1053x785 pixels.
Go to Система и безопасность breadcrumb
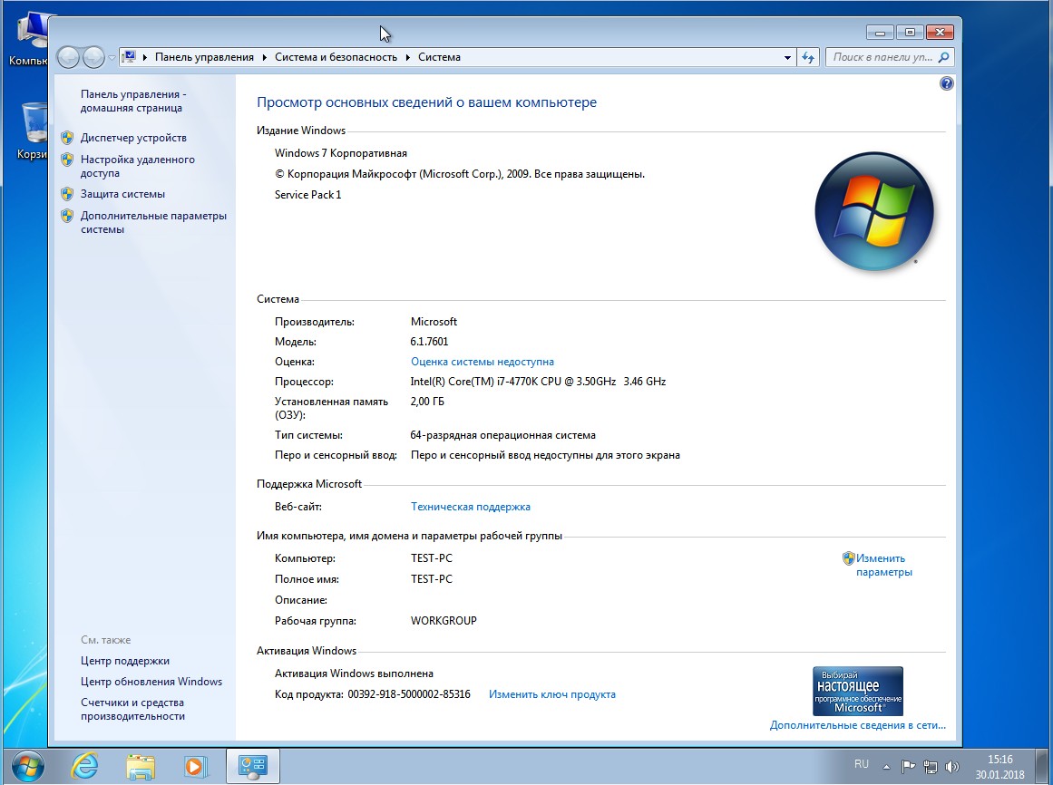(336, 58)
